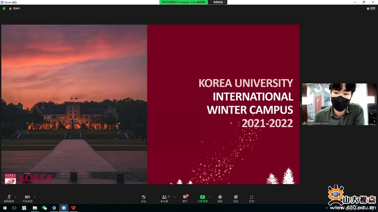Show hidden tray icons arrow
Viewport: 378px width, 212px height.
[327, 208]
